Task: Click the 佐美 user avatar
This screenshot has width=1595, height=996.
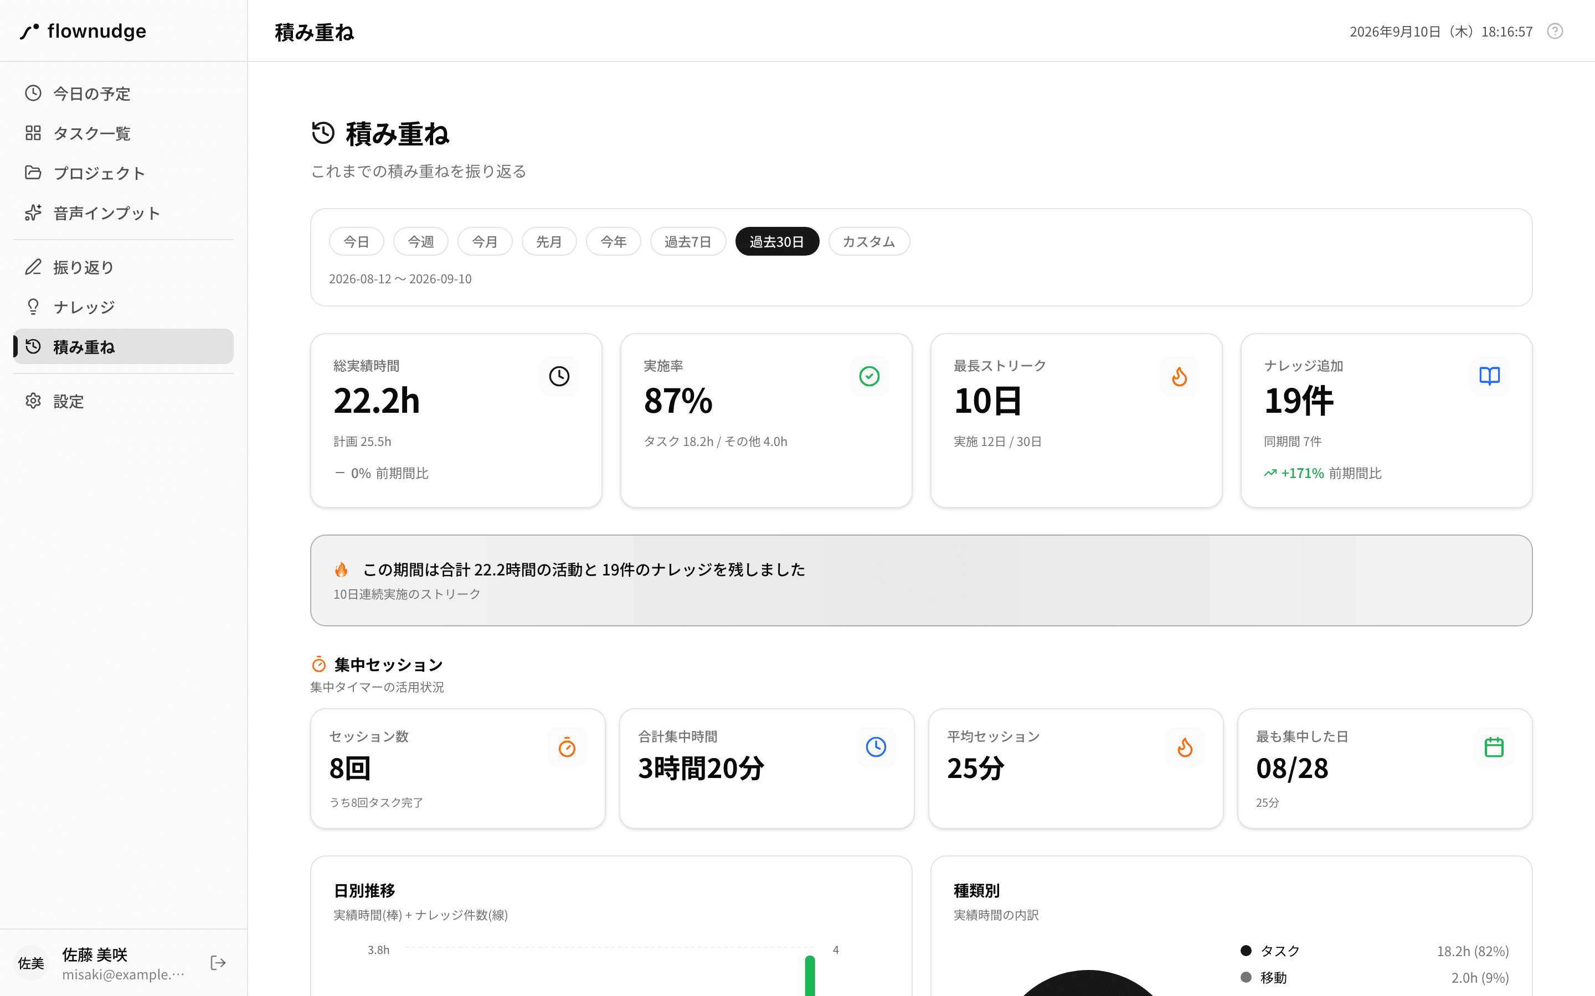Action: (x=31, y=963)
